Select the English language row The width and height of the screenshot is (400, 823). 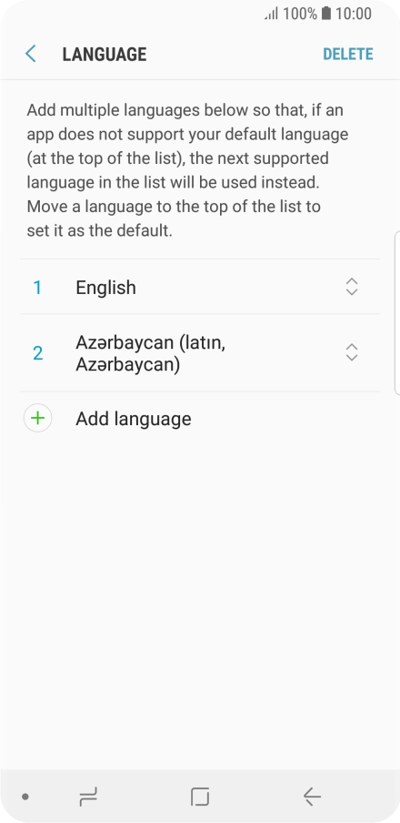(x=200, y=287)
